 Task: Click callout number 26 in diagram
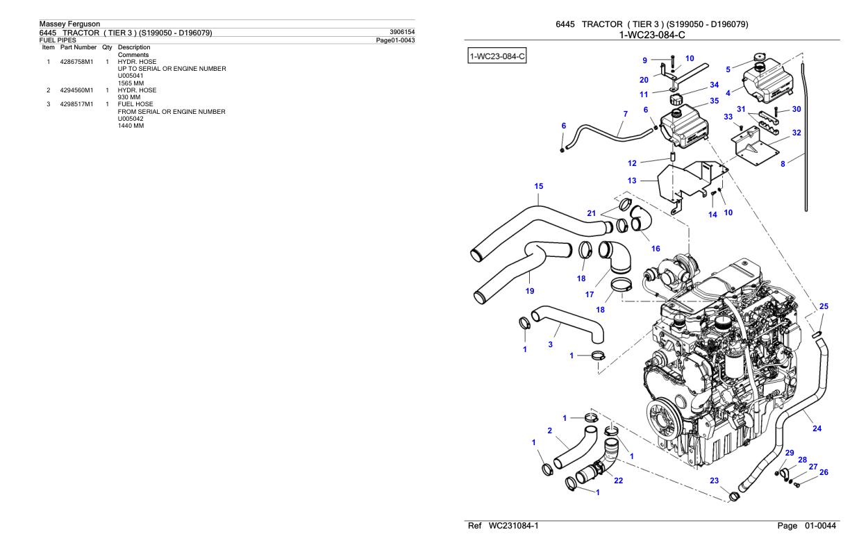click(824, 472)
